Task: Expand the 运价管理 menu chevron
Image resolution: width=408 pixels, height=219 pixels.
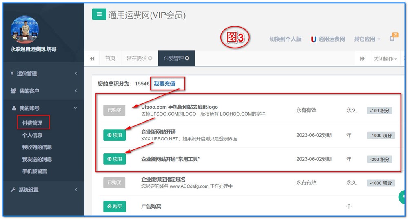Action: tap(76, 73)
